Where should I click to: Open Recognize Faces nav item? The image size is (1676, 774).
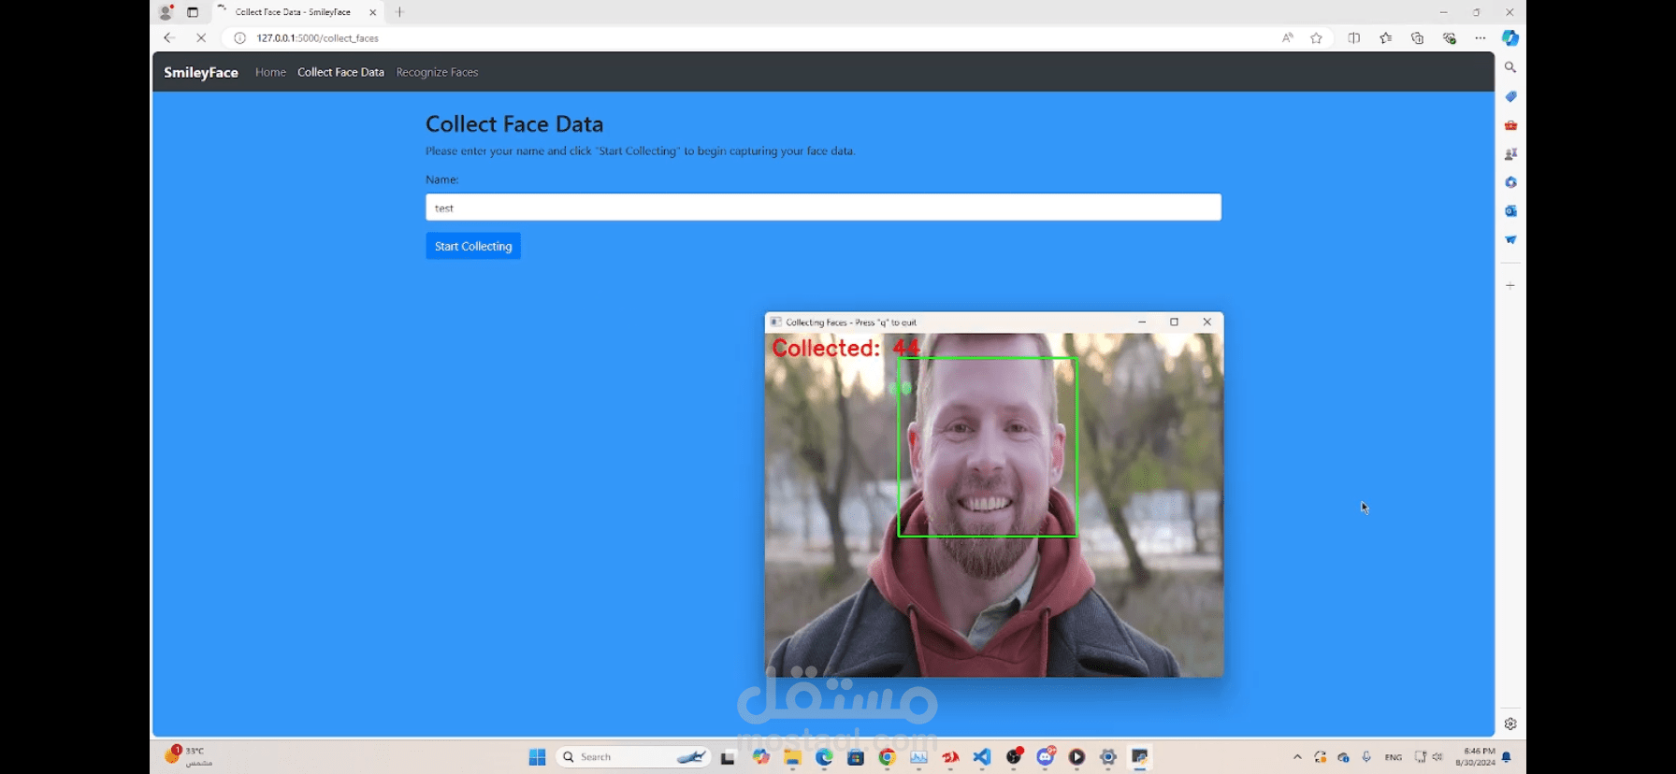pos(437,72)
